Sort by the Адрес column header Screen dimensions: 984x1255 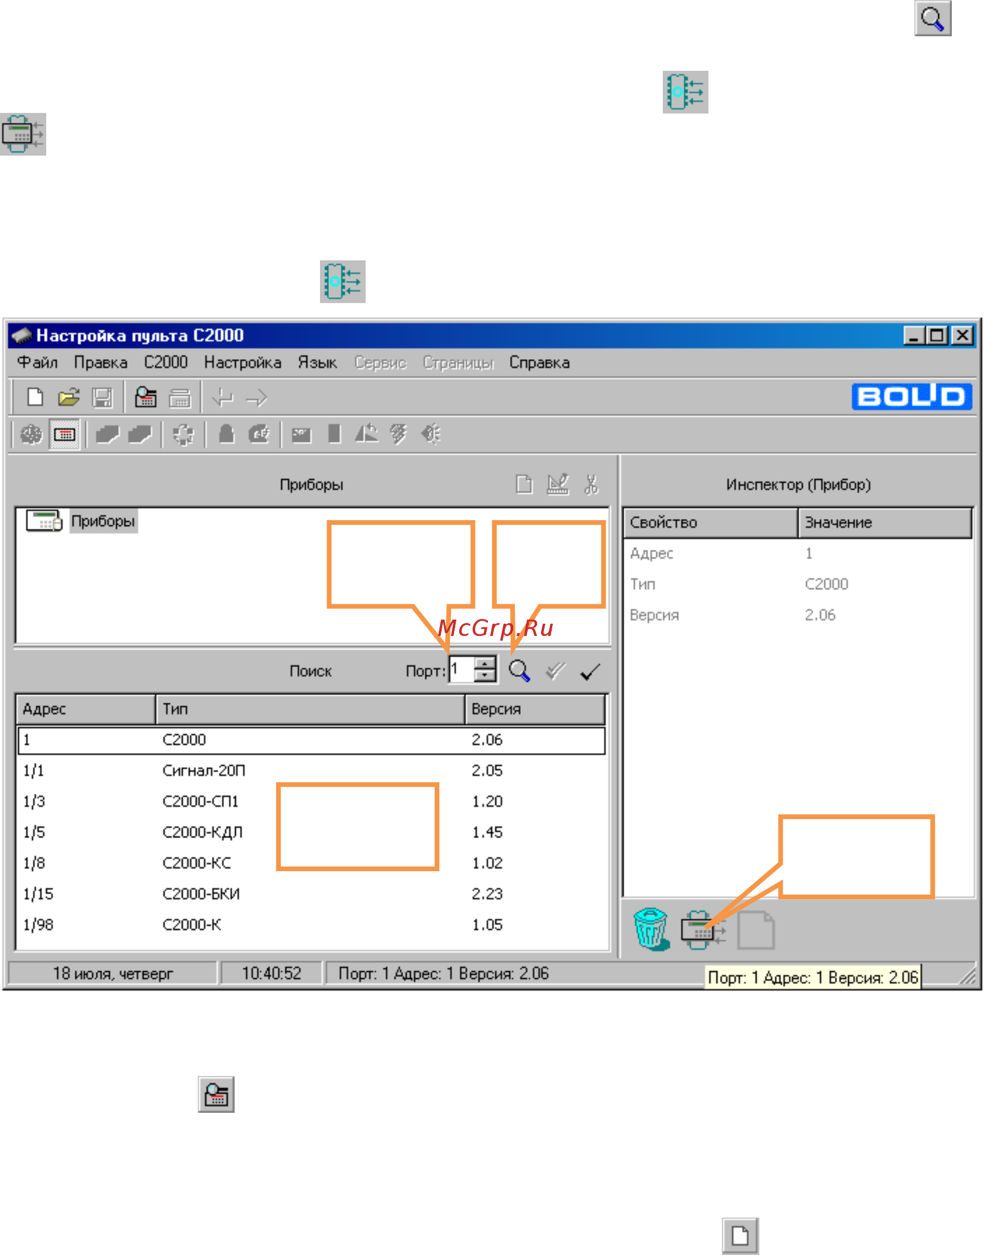point(85,709)
